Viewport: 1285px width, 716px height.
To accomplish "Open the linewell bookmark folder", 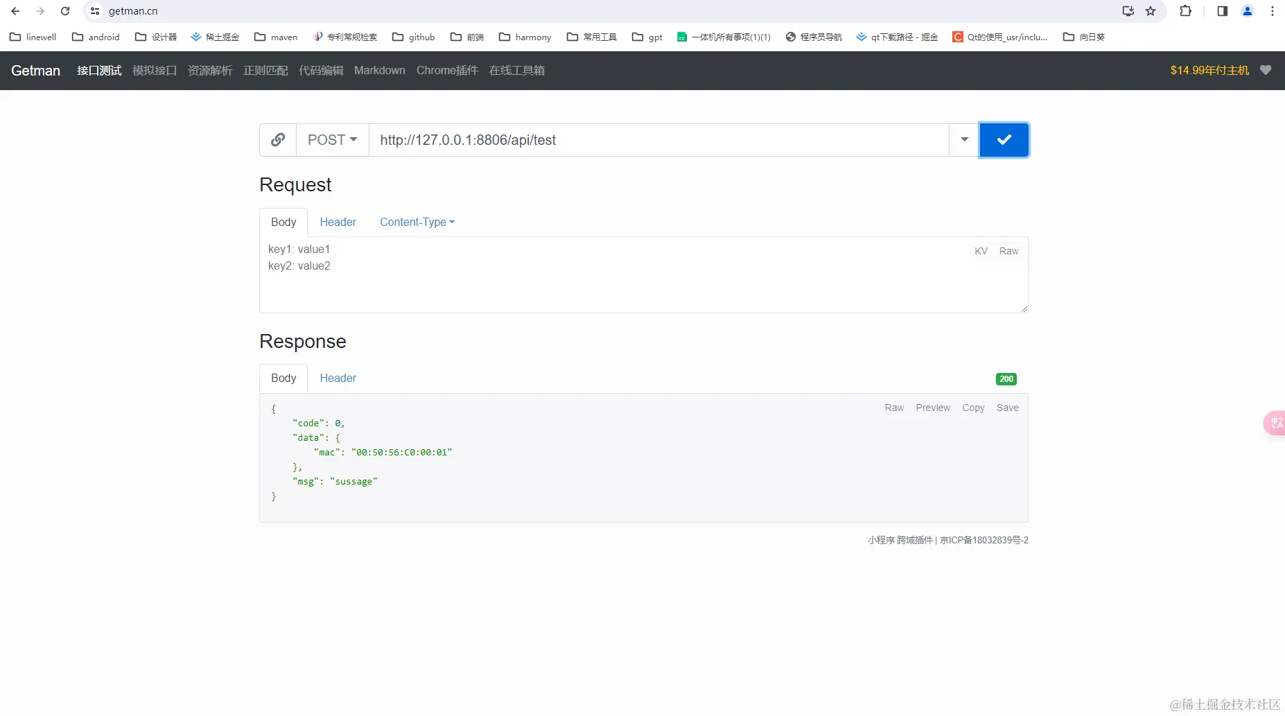I will click(33, 37).
